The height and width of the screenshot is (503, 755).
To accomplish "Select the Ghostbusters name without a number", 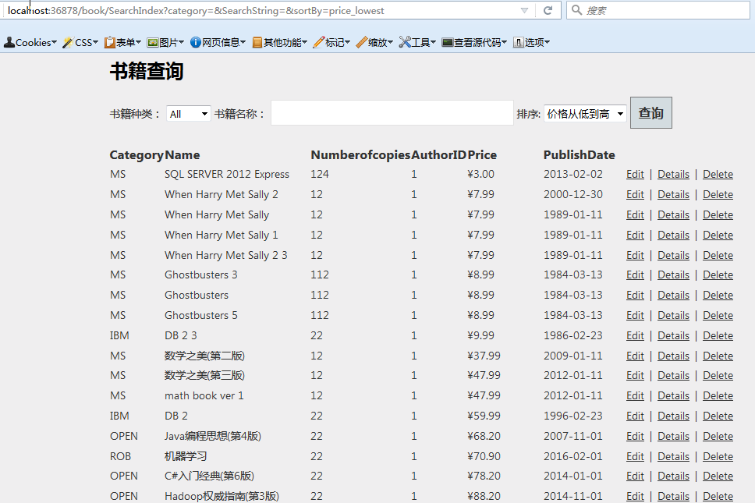I will point(197,295).
